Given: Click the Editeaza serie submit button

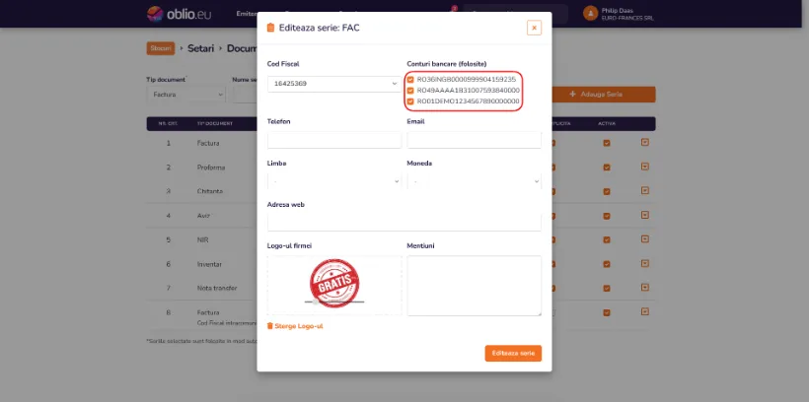Looking at the screenshot, I should pyautogui.click(x=513, y=353).
